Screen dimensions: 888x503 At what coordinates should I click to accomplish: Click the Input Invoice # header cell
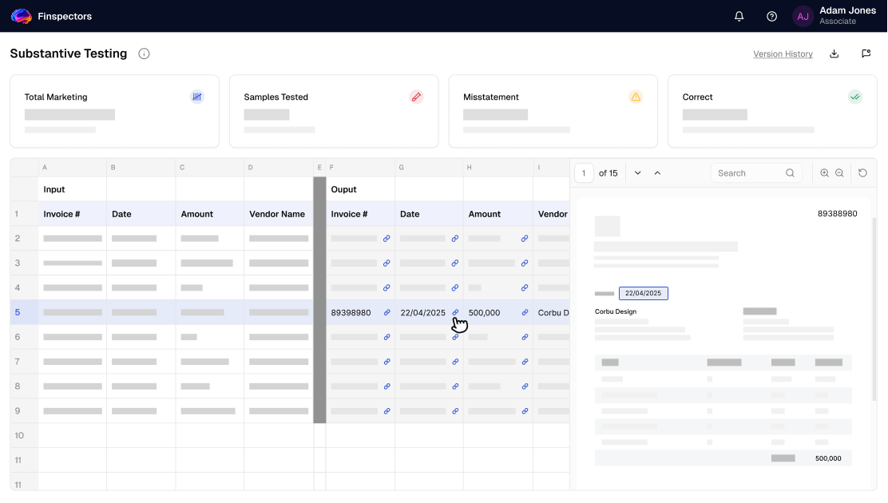pos(73,214)
